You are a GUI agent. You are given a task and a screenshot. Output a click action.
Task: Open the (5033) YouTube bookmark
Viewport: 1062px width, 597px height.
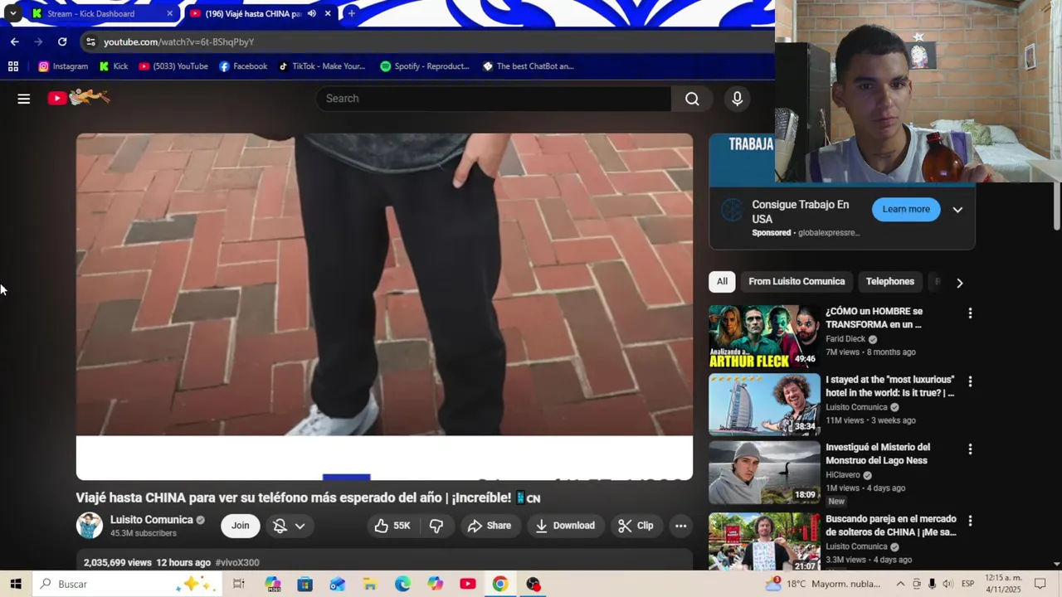coord(173,66)
